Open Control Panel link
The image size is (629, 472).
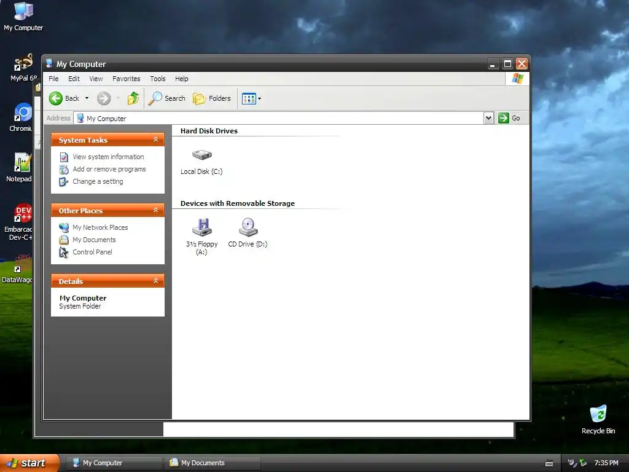92,252
